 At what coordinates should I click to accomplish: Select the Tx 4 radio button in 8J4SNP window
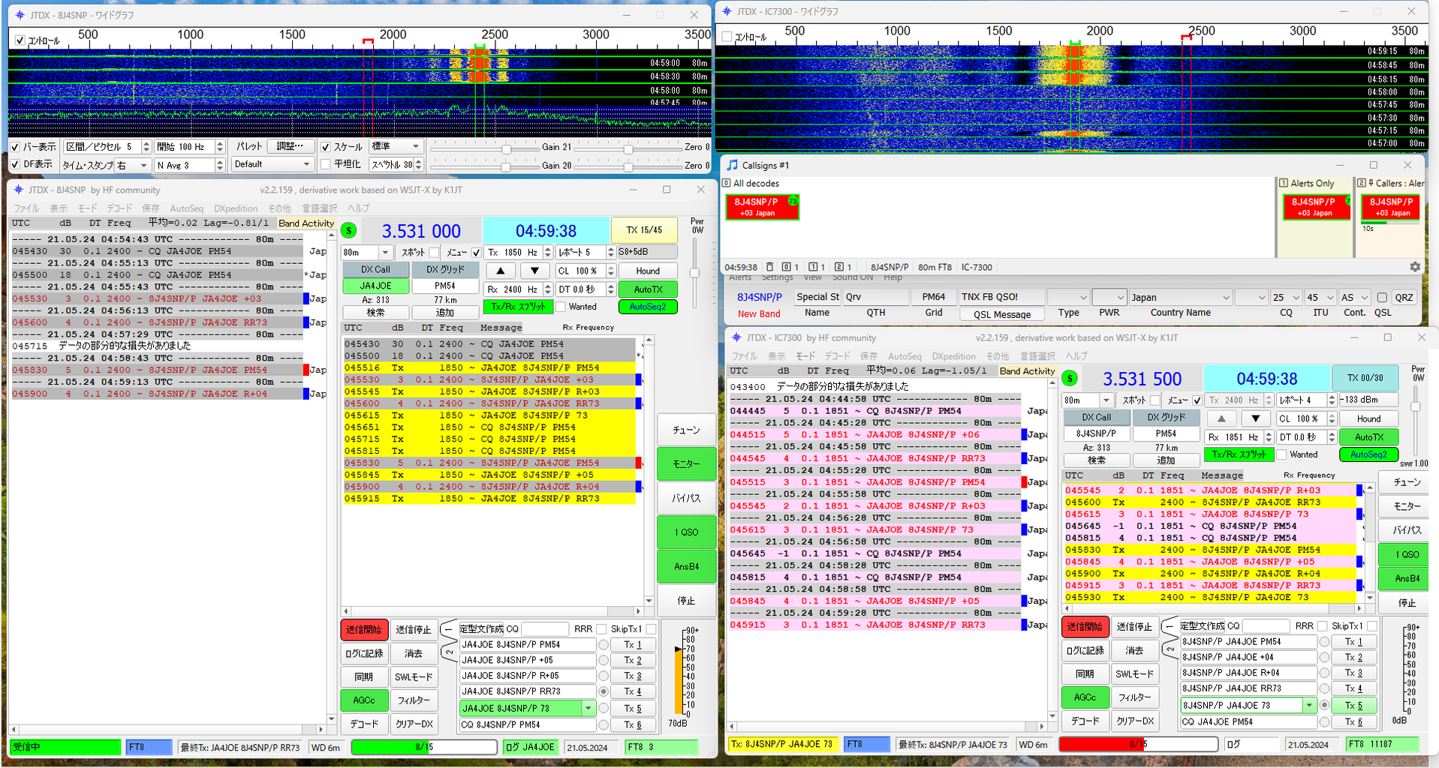[x=604, y=691]
